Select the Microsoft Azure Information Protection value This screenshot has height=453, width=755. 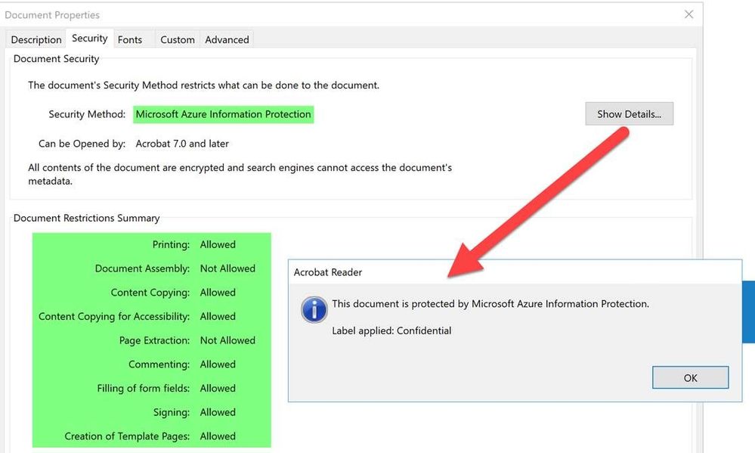coord(224,114)
